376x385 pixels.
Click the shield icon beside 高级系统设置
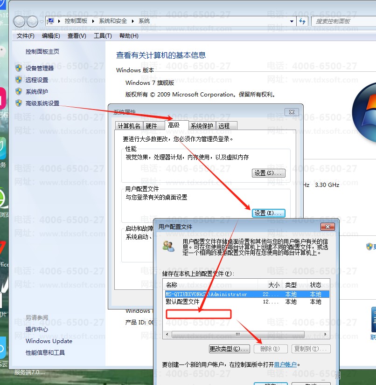coord(19,103)
